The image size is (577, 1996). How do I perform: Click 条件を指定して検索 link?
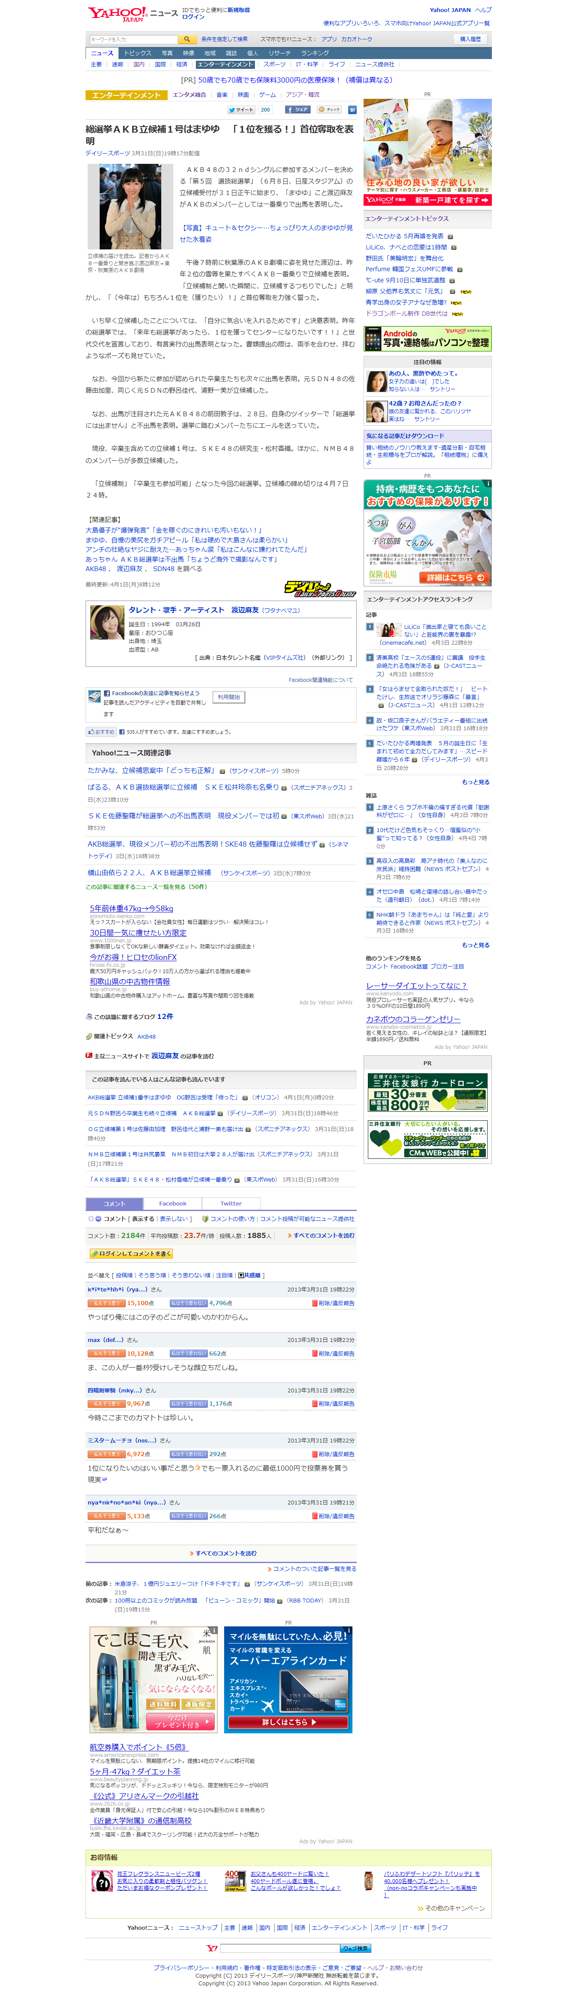pos(225,39)
